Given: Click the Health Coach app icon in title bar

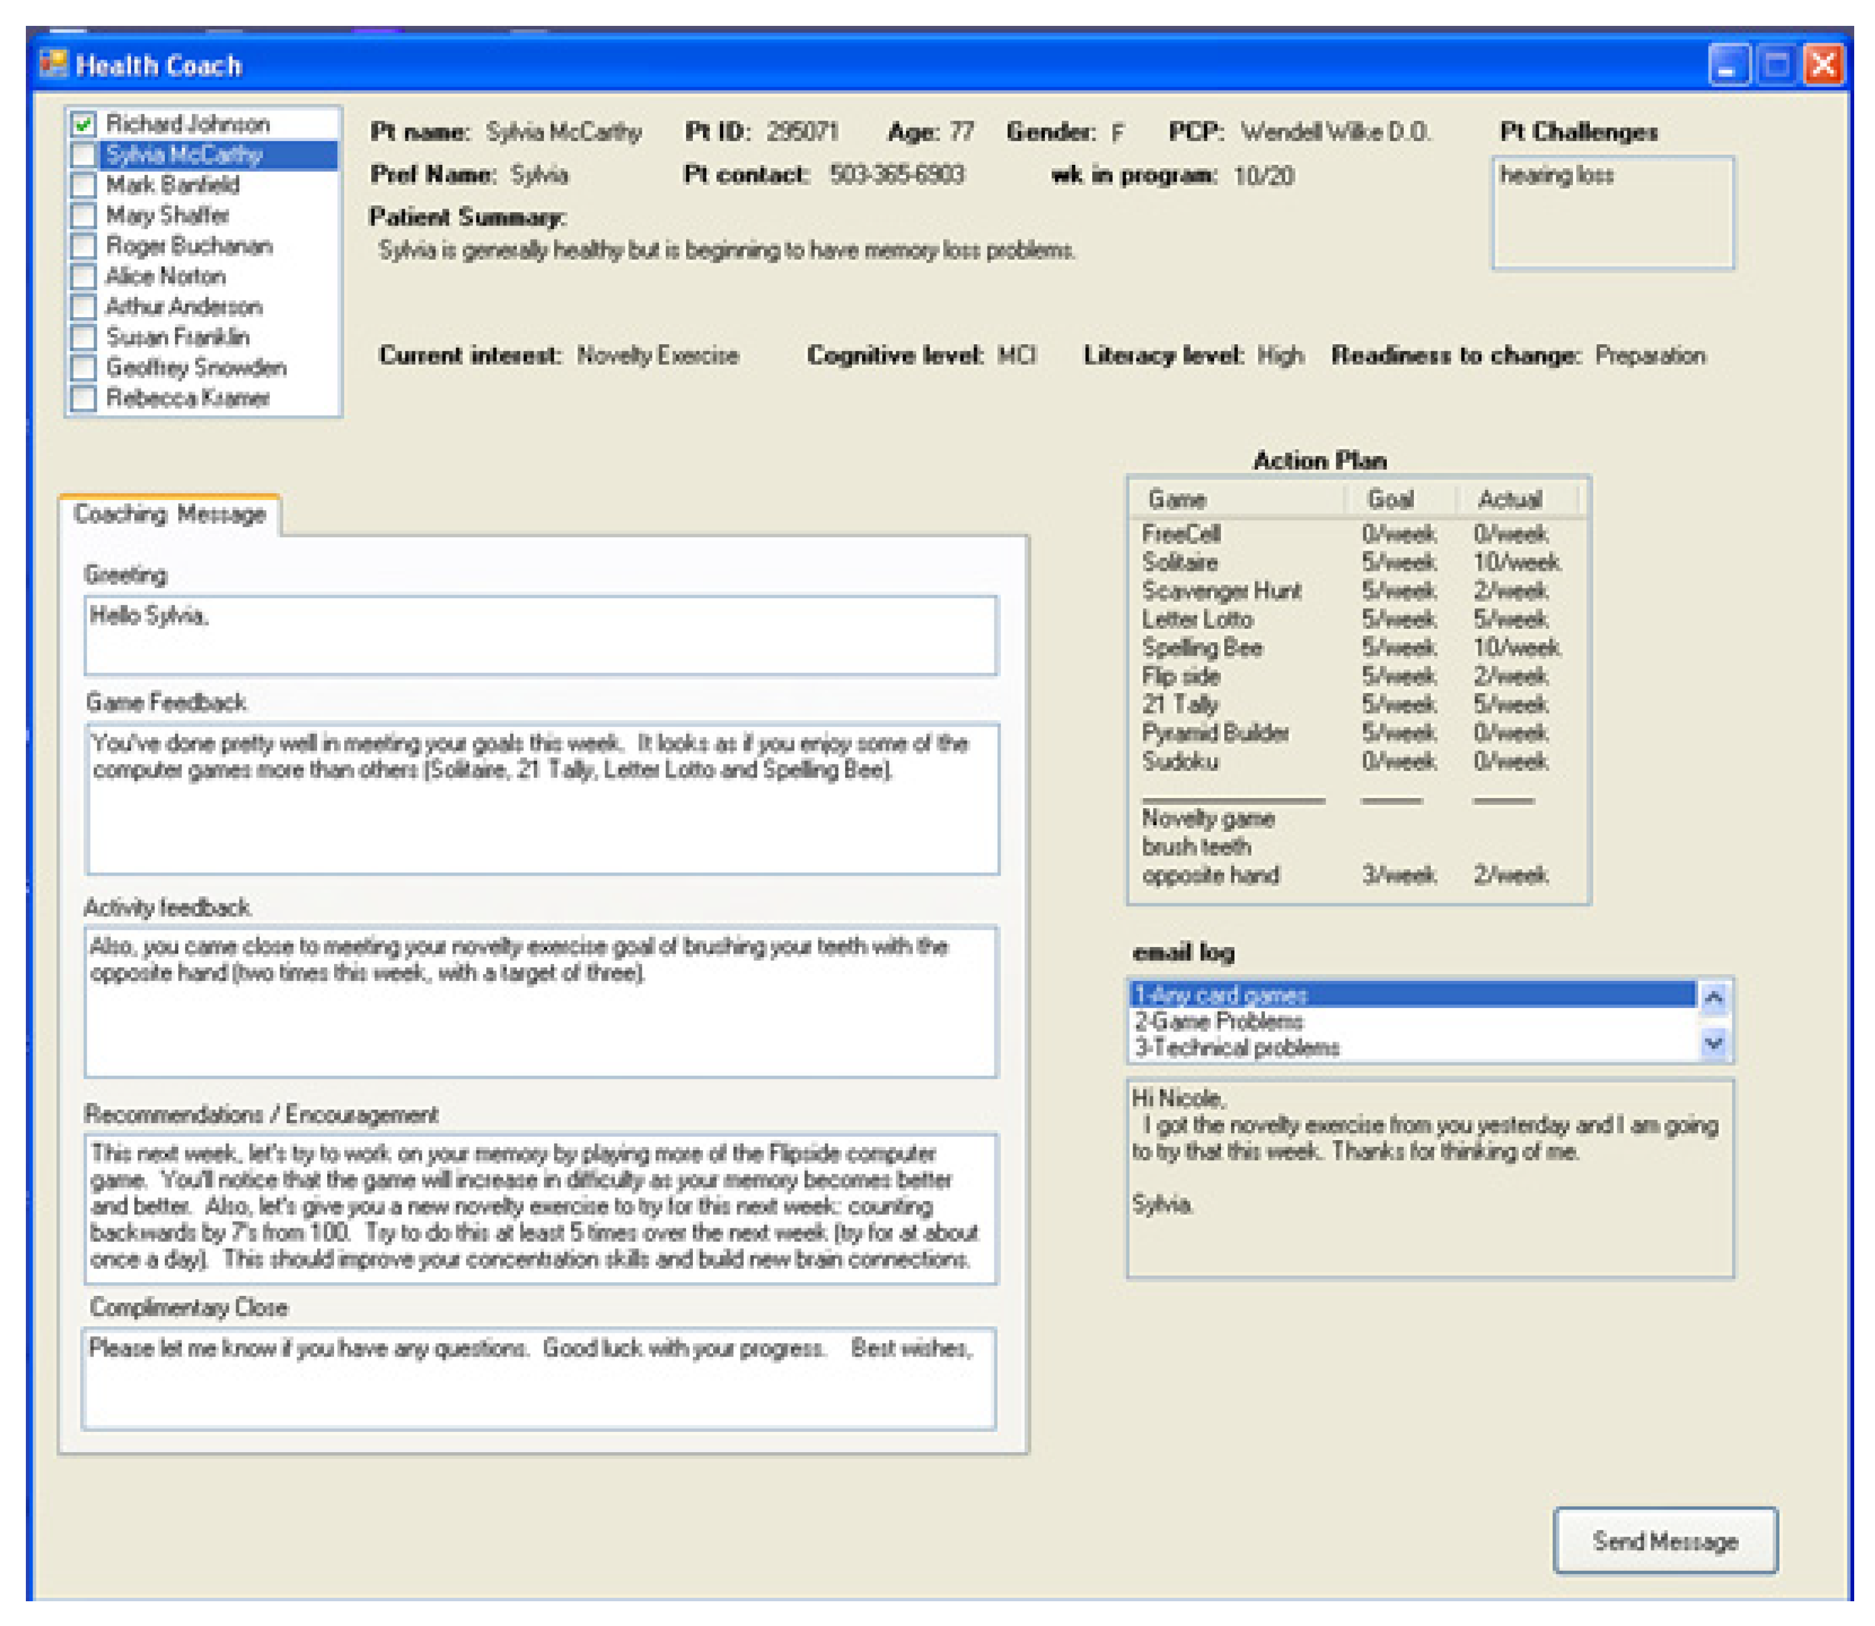Looking at the screenshot, I should 53,65.
